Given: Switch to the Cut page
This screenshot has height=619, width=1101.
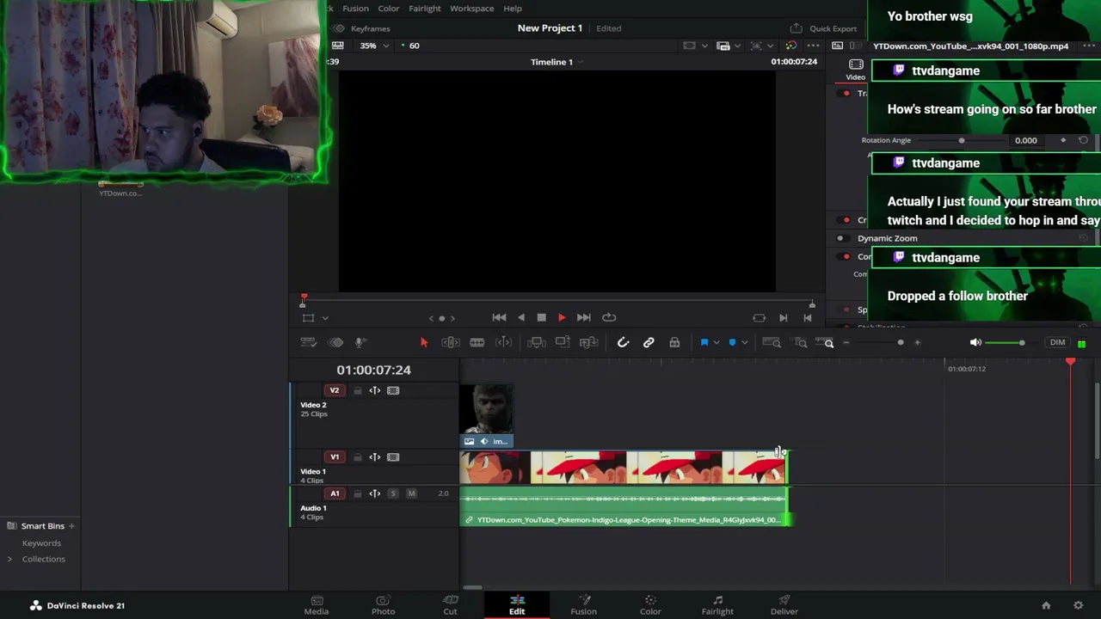Looking at the screenshot, I should pos(450,605).
